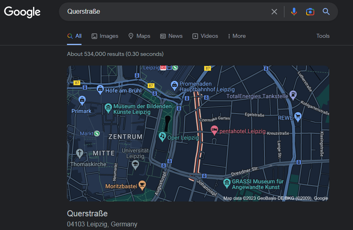This screenshot has height=230, width=353.
Task: Click the Kohlgartenstraße street label
Action: click(315, 108)
